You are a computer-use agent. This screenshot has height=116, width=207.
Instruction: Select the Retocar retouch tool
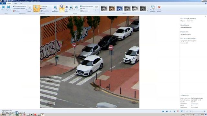[x=71, y=8]
